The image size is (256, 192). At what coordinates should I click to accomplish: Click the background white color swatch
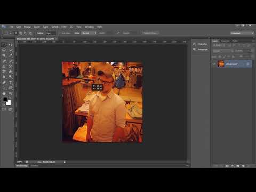click(9, 103)
